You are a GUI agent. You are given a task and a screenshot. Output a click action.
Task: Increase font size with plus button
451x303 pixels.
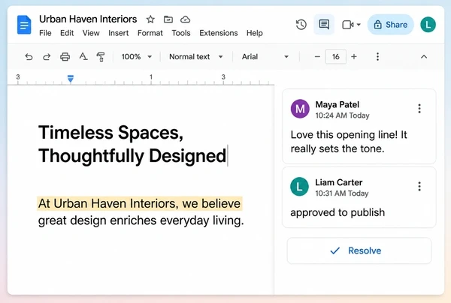point(354,57)
